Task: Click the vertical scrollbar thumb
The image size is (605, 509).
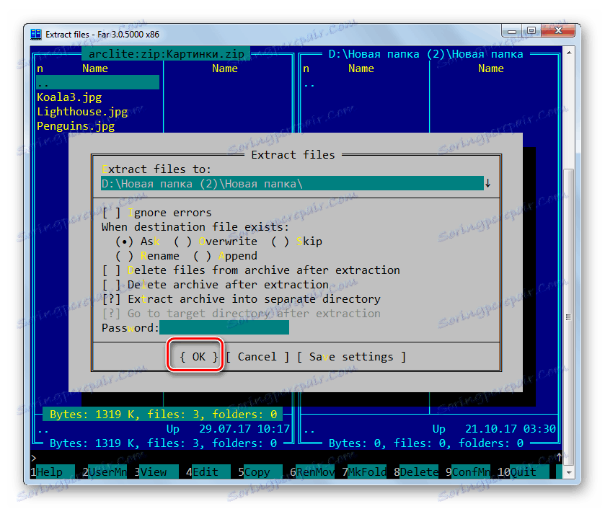Action: (569, 317)
